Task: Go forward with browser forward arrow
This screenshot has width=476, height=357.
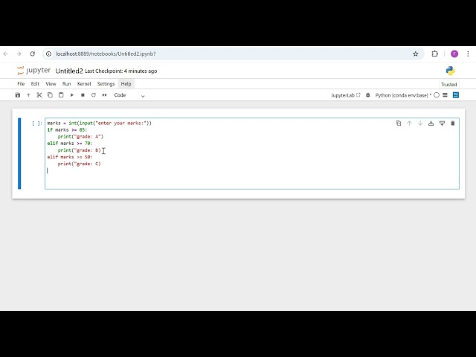Action: [x=19, y=54]
